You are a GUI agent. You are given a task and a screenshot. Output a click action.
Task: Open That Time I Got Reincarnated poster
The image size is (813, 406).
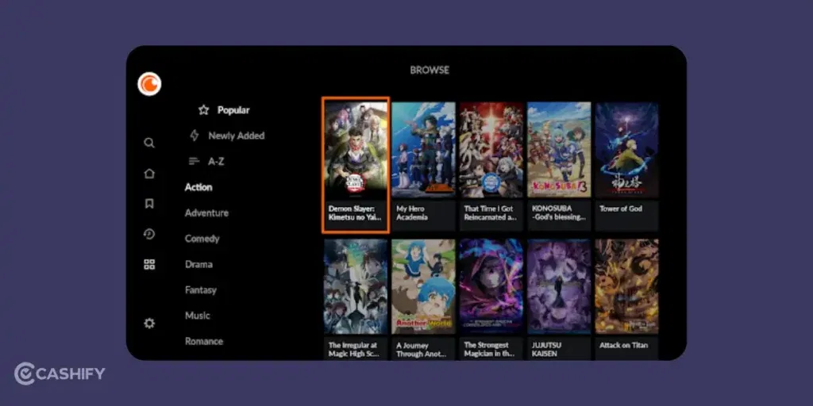coord(491,150)
